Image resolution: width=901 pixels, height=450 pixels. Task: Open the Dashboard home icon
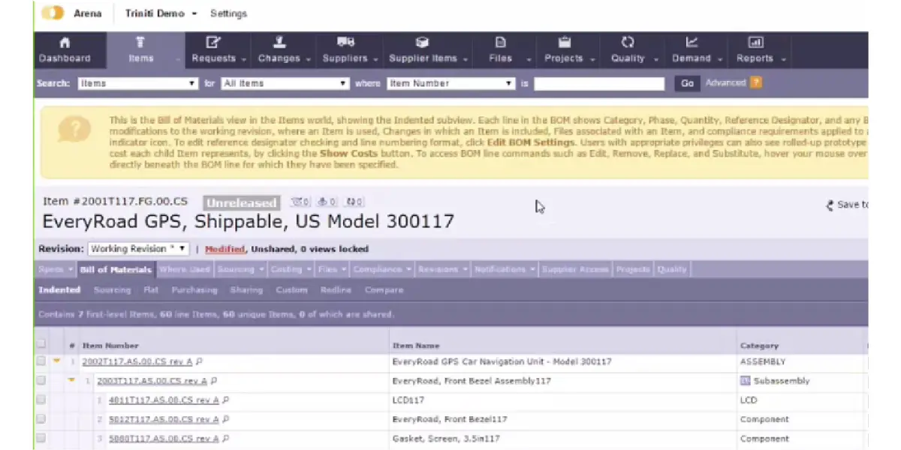(65, 43)
